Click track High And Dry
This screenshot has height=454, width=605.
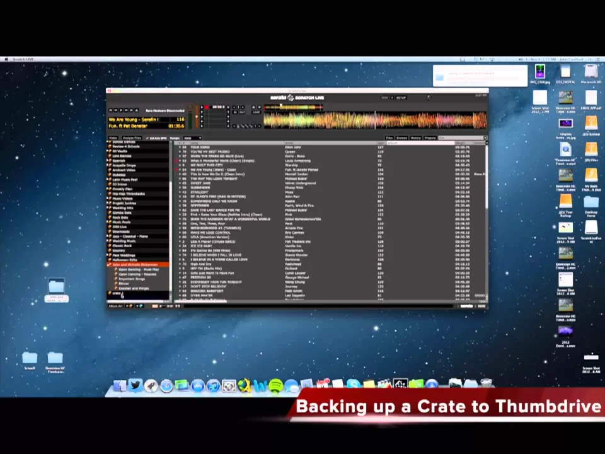pos(200,264)
